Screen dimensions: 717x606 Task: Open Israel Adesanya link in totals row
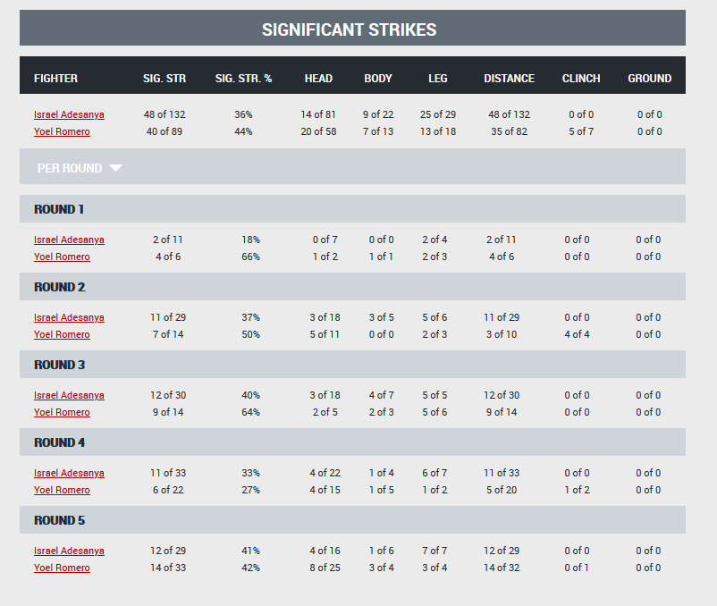tap(69, 114)
